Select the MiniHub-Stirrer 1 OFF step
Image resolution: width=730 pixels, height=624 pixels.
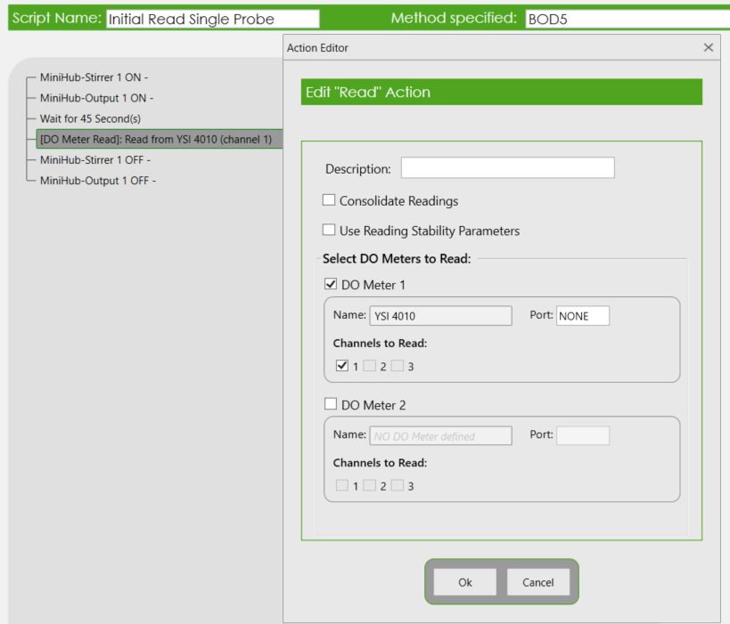[94, 160]
